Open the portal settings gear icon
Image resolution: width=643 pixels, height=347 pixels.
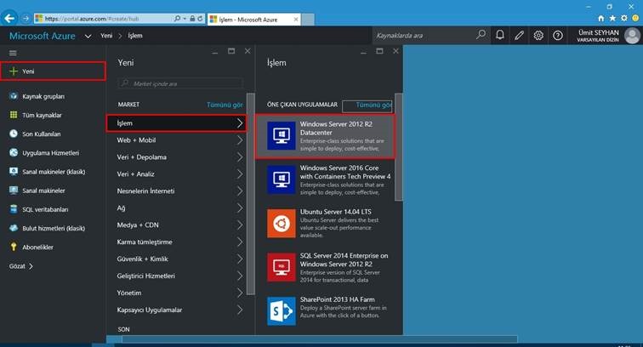(538, 35)
